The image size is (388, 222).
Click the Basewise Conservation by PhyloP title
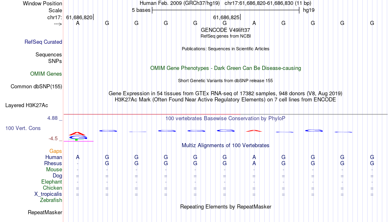[225, 119]
